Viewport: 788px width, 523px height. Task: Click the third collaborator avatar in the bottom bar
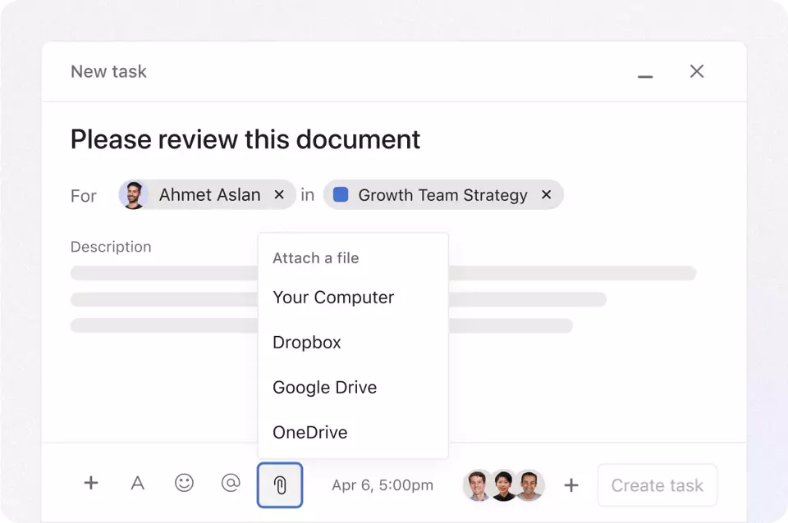click(529, 485)
